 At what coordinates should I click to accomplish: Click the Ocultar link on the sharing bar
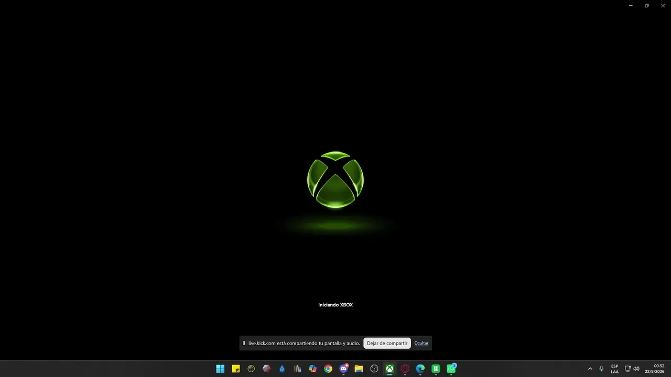pyautogui.click(x=421, y=343)
